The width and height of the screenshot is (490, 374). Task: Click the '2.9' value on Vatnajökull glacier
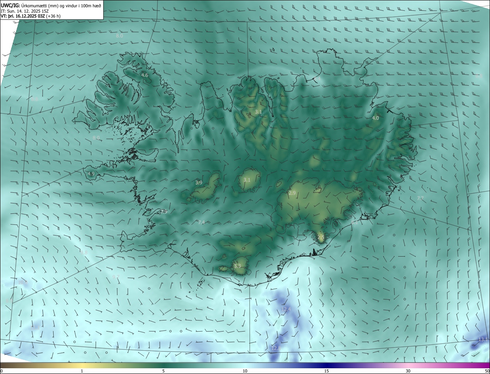pos(292,193)
